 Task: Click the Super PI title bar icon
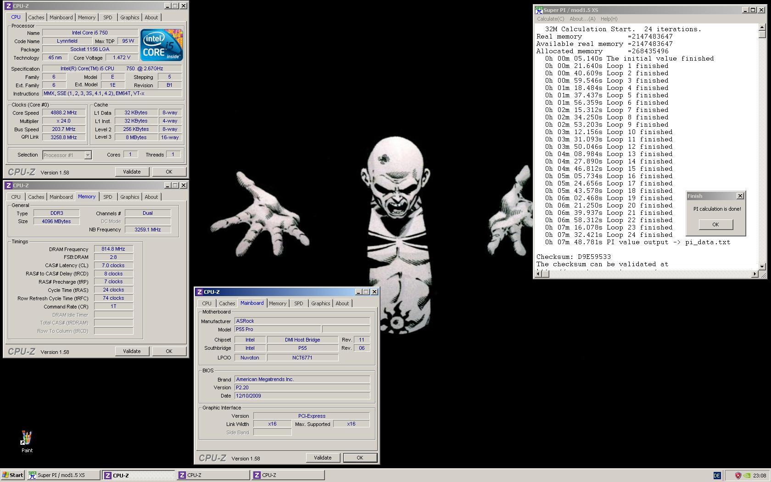click(x=539, y=10)
